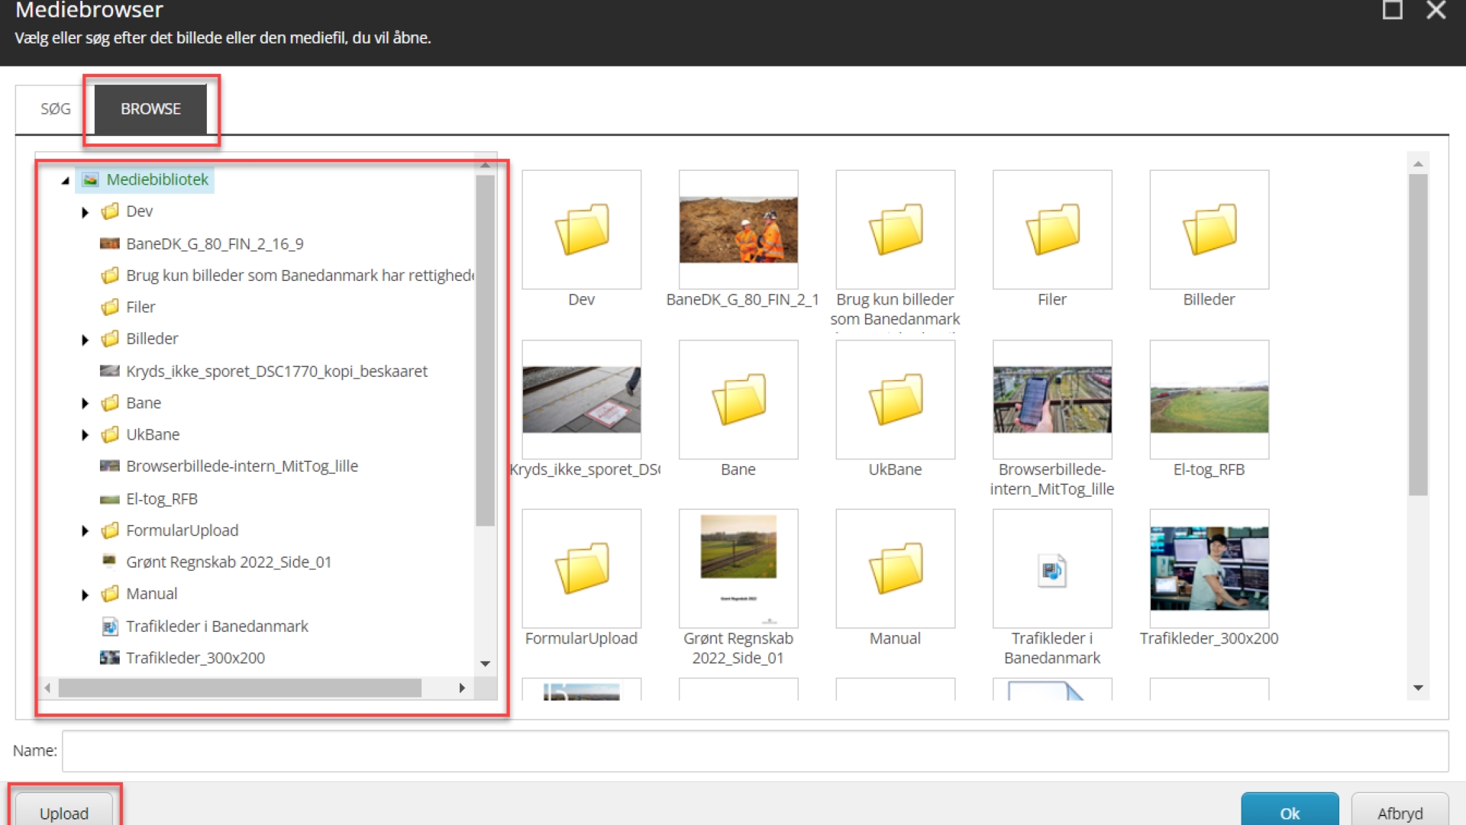Select the Trafikleder i Banedanmark document icon
The image size is (1466, 825).
point(1051,569)
